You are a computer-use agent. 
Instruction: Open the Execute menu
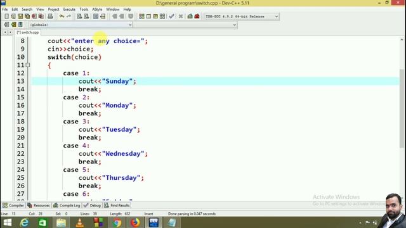click(69, 9)
